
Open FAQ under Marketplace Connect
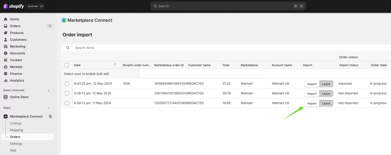(x=13, y=150)
